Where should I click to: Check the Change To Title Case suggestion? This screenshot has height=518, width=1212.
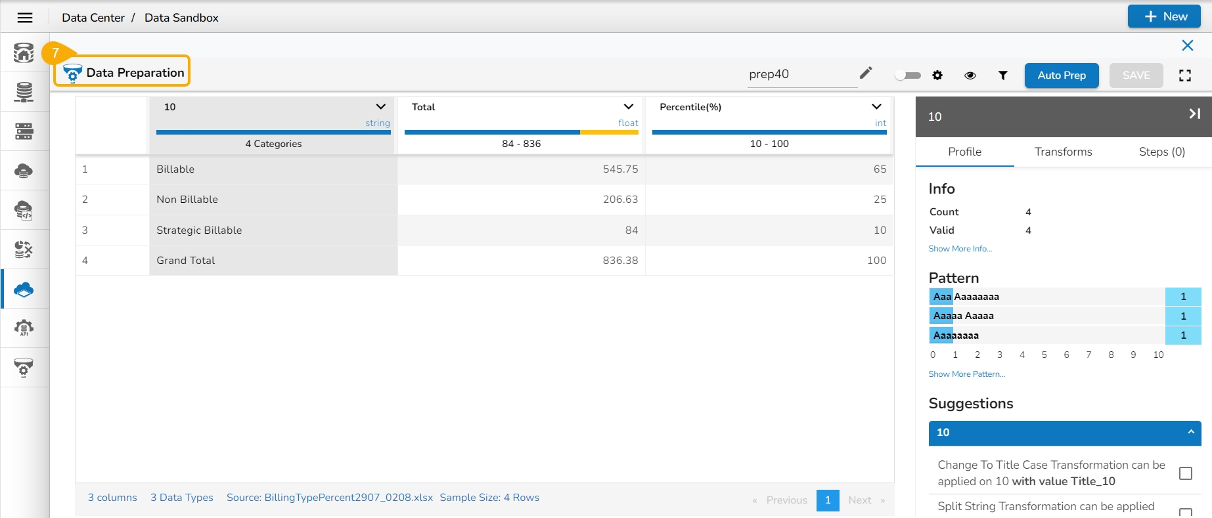coord(1186,473)
